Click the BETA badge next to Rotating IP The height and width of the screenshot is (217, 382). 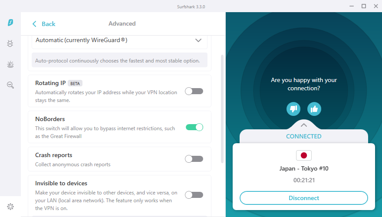[75, 83]
